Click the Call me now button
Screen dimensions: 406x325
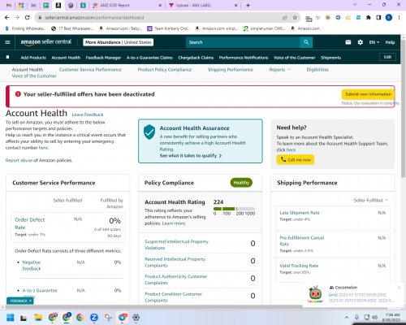tap(296, 160)
